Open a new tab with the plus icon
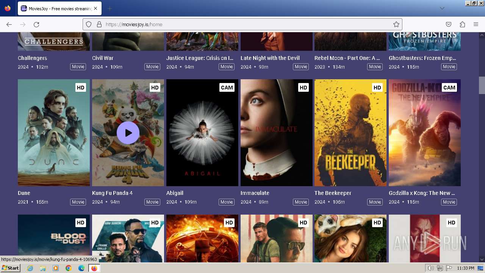485x273 pixels. point(110,8)
